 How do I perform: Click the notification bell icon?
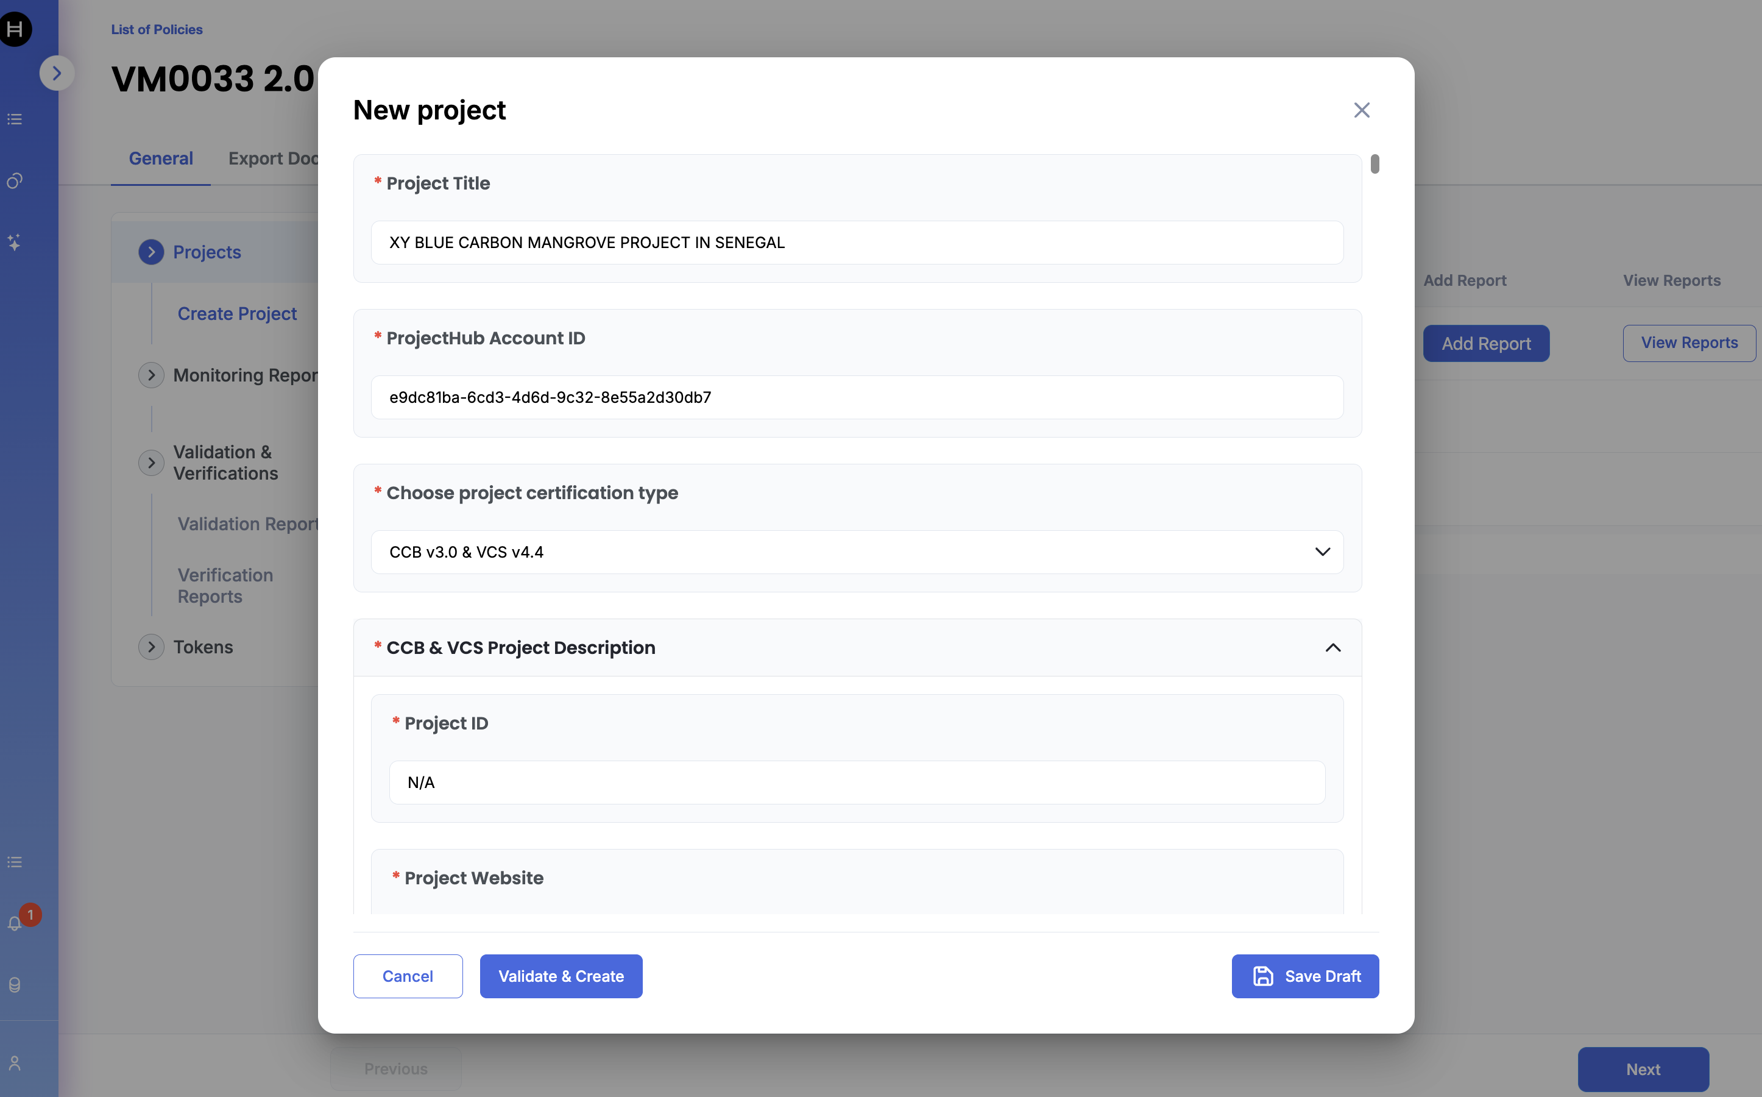coord(15,923)
